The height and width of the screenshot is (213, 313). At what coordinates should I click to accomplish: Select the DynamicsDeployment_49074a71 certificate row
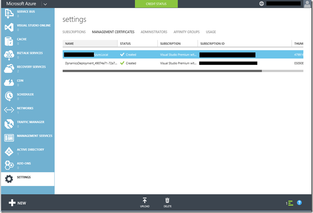coord(183,63)
